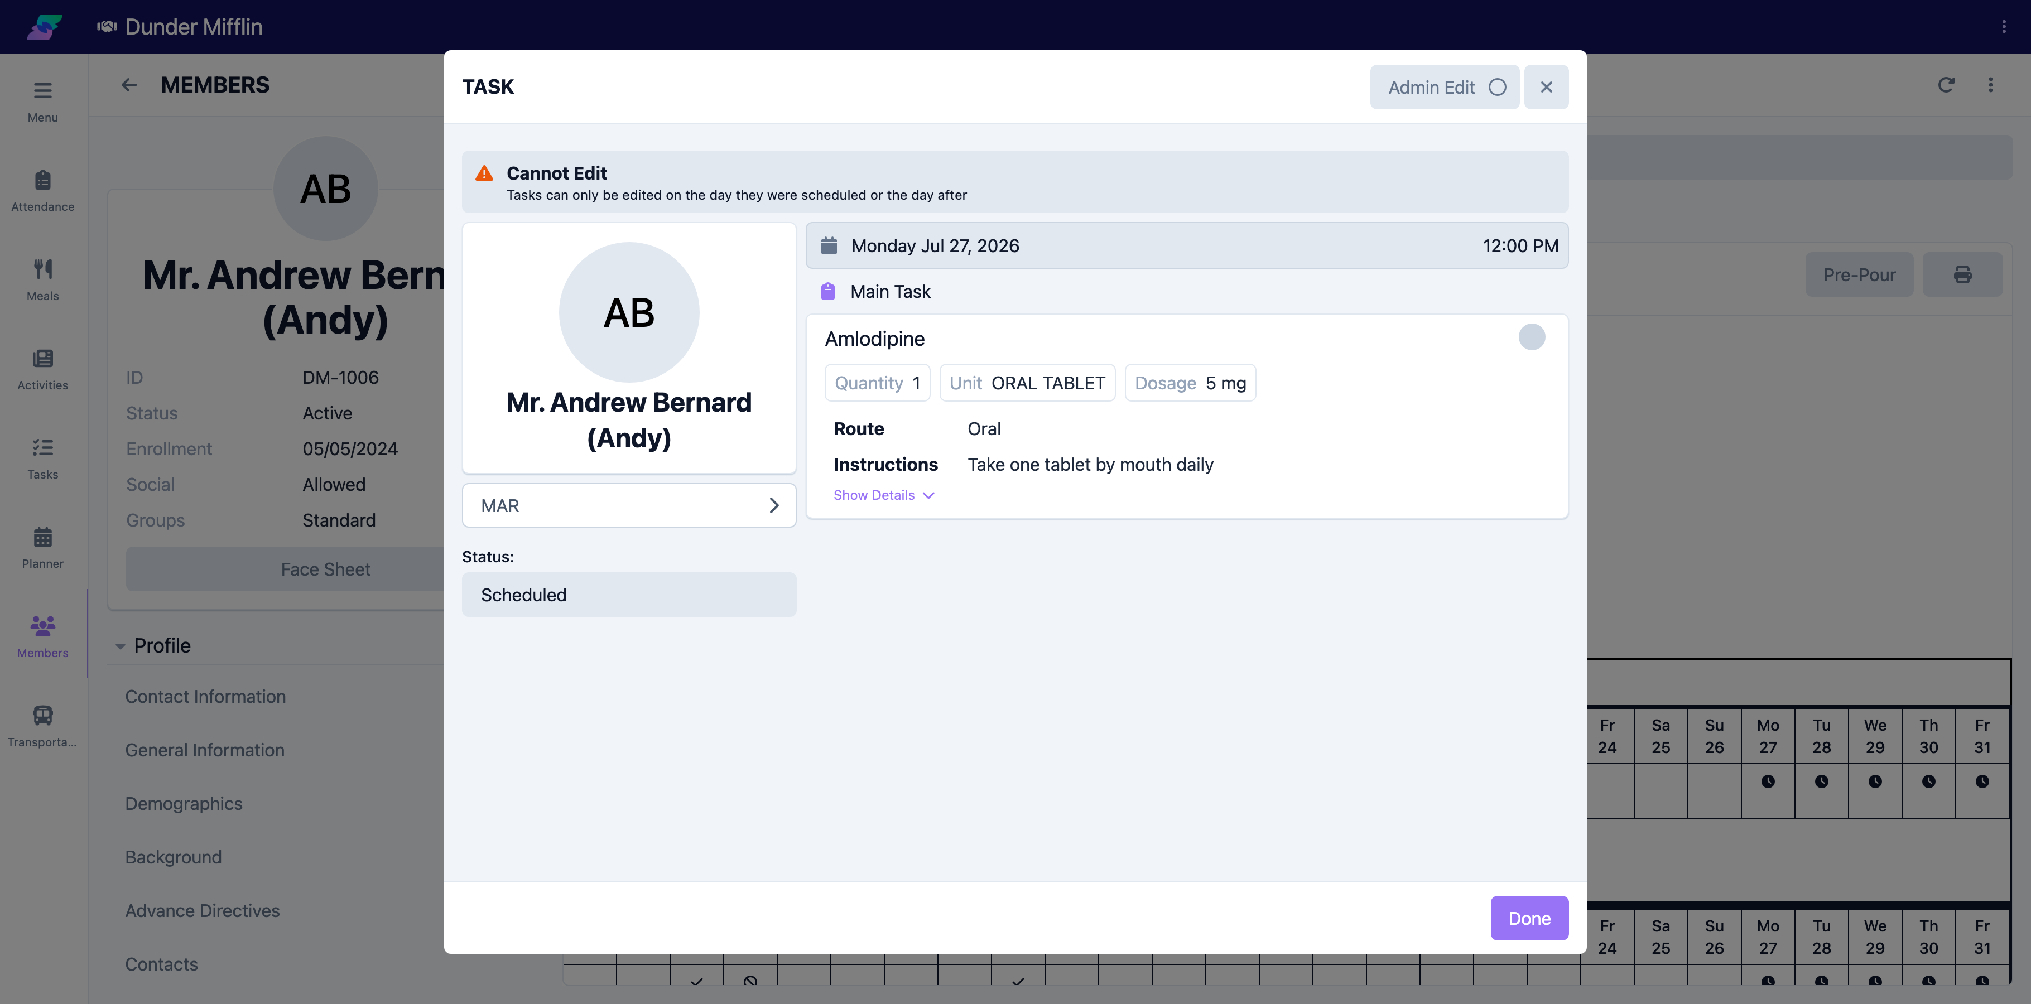Image resolution: width=2031 pixels, height=1004 pixels.
Task: Click the back arrow next to MEMBERS
Action: pos(129,85)
